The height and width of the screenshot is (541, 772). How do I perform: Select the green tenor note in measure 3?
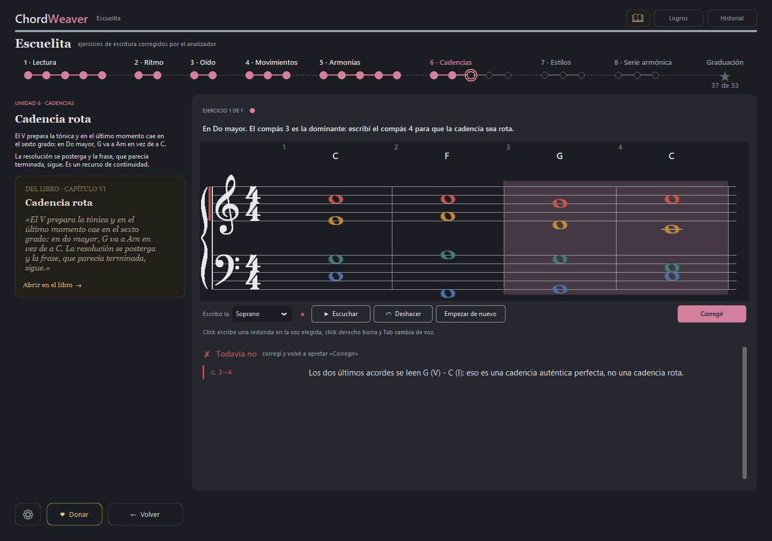pos(560,259)
